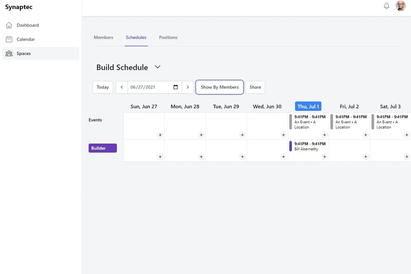Screen dimensions: 411x274
Task: Expand the Build Schedule dropdown chevron
Action: pos(158,67)
